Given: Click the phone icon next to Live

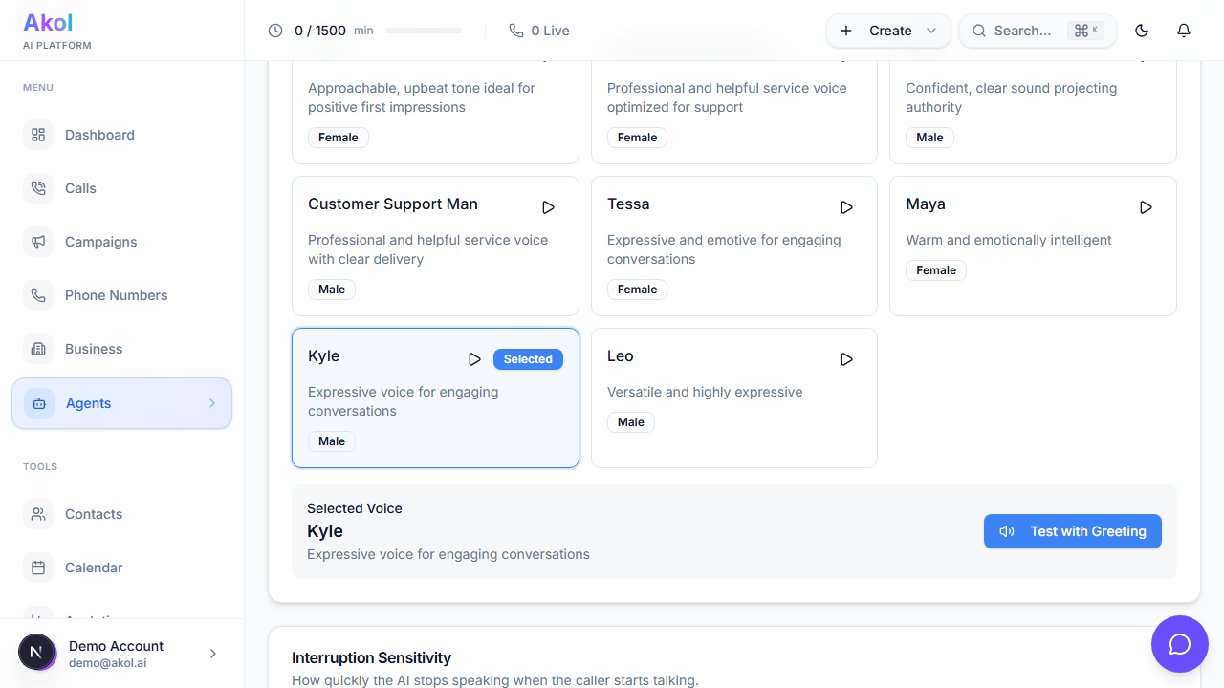Looking at the screenshot, I should point(516,31).
